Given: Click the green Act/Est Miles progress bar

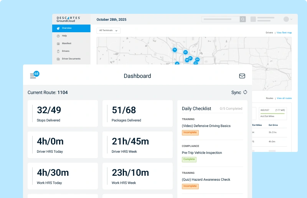Looking at the screenshot, I should coord(272,114).
